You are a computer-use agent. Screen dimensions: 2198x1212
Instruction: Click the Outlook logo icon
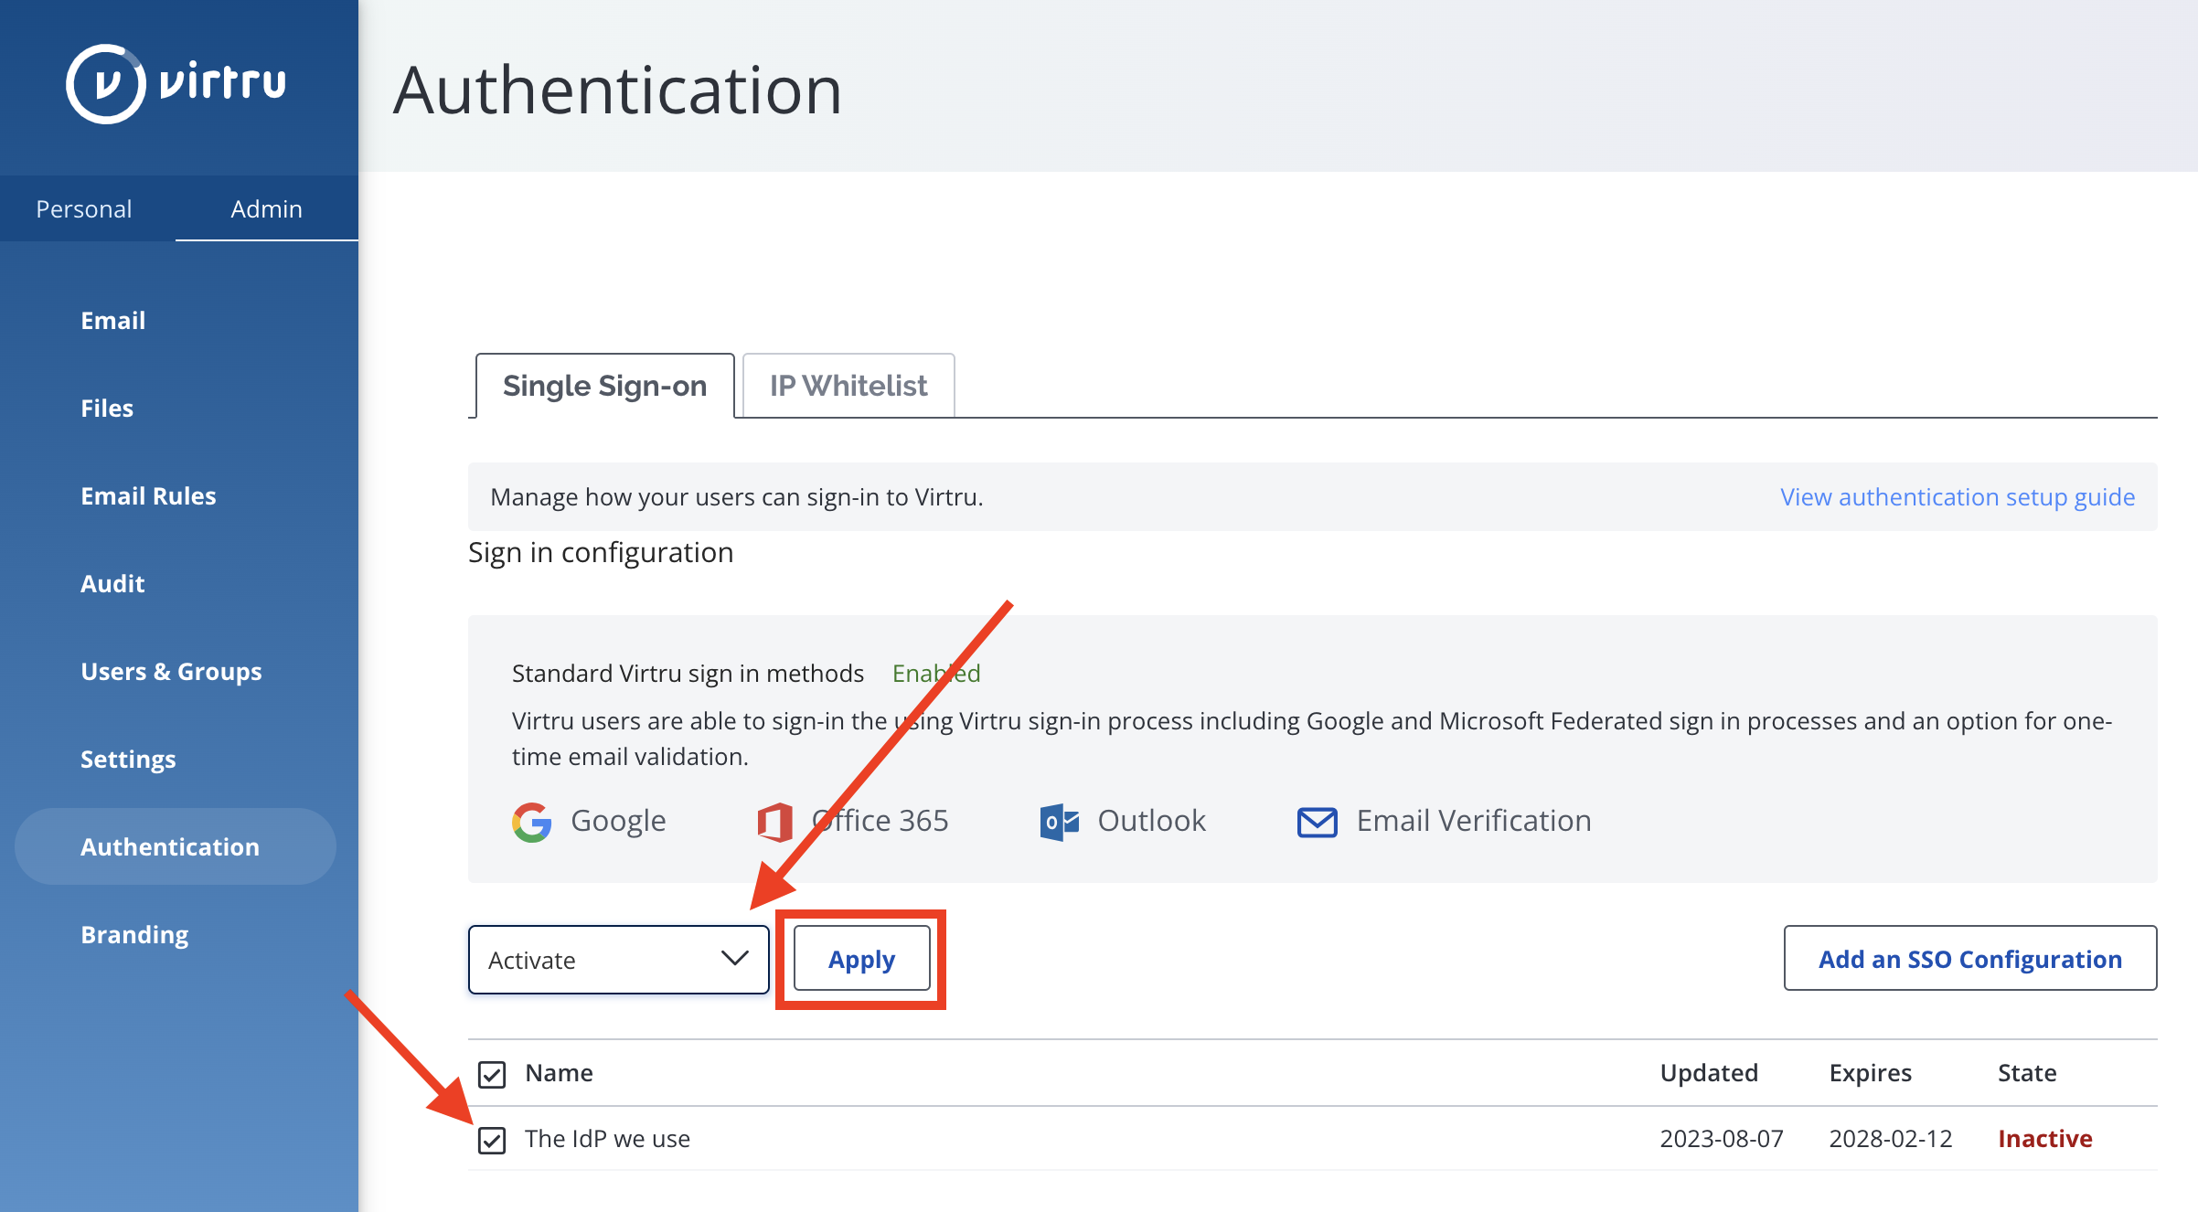click(1060, 822)
